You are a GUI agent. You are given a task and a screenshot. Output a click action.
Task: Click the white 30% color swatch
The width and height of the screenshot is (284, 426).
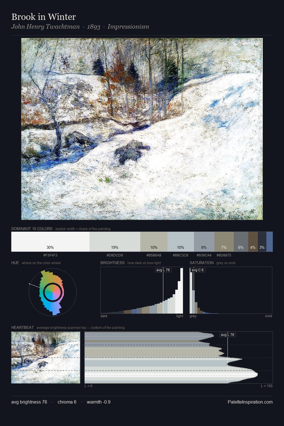click(50, 242)
